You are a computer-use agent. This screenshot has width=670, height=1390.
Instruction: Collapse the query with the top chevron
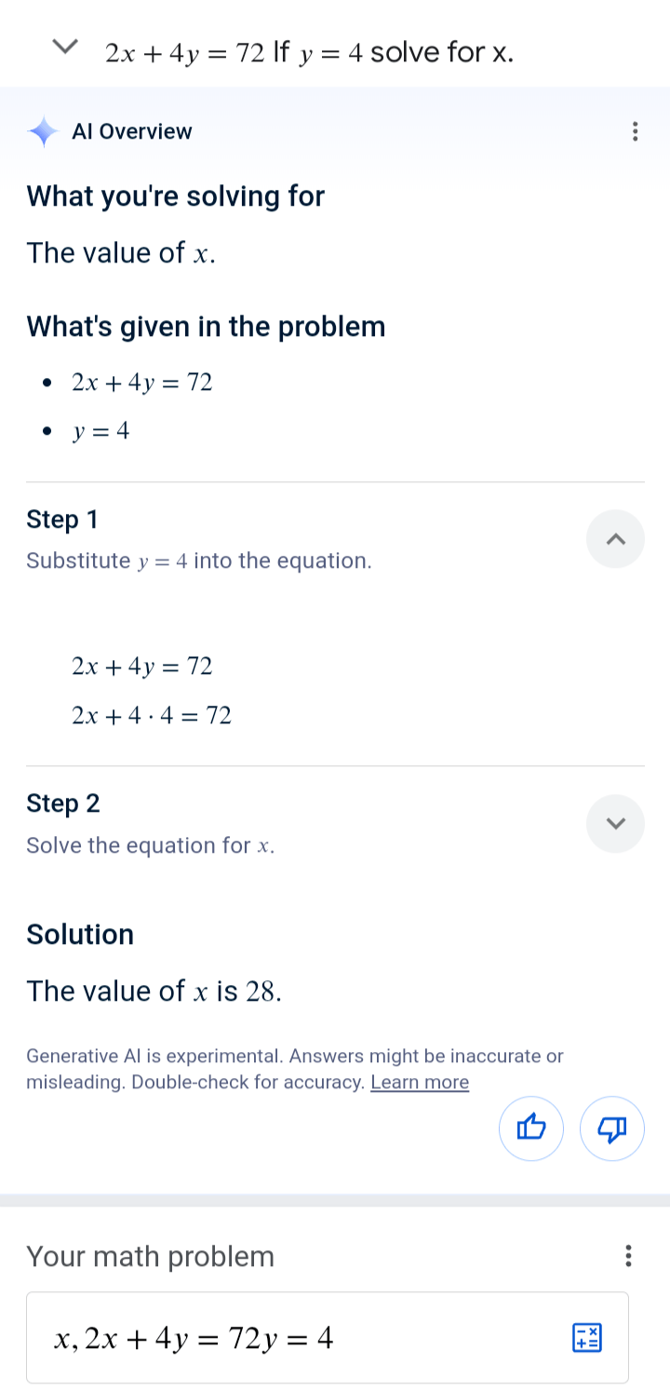tap(64, 47)
